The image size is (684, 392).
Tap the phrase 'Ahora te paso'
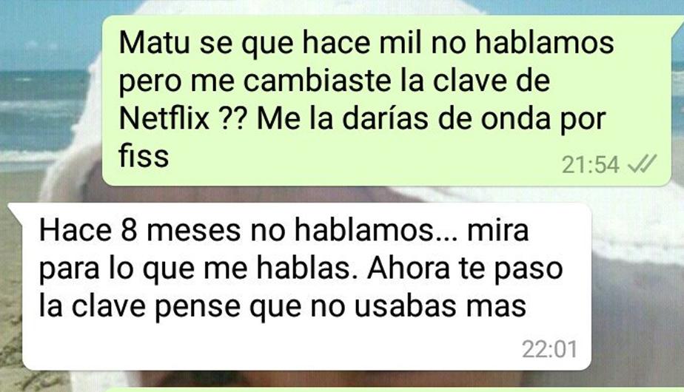465,269
